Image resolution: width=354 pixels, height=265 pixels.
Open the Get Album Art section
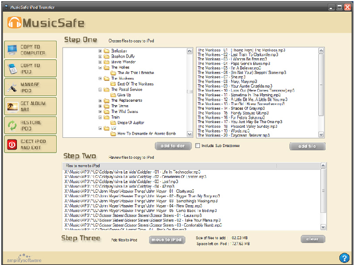pyautogui.click(x=30, y=106)
